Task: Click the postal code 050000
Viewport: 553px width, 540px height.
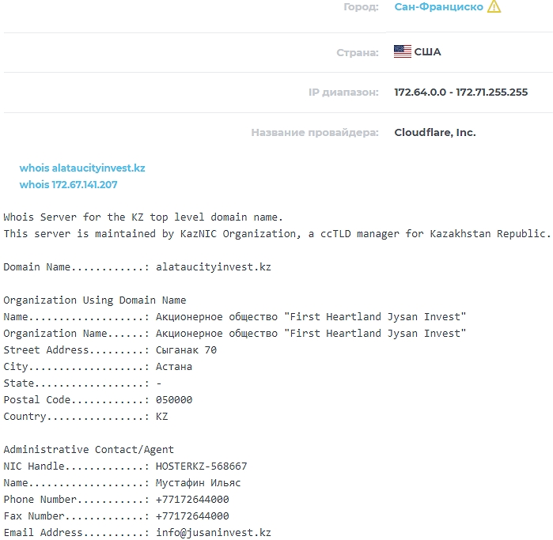Action: tap(173, 400)
